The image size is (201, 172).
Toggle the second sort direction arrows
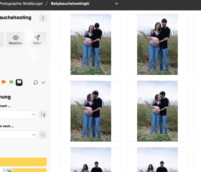coord(43,135)
